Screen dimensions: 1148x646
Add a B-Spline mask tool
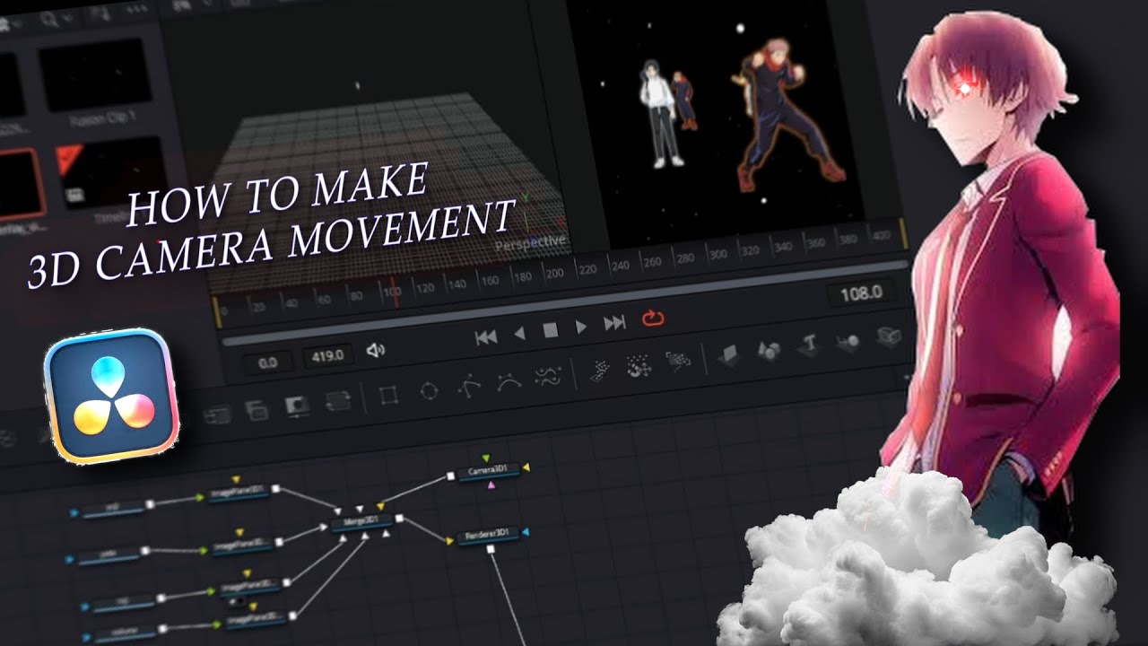509,381
